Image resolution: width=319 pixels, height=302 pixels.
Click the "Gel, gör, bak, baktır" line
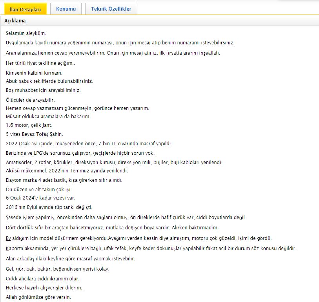point(58,269)
